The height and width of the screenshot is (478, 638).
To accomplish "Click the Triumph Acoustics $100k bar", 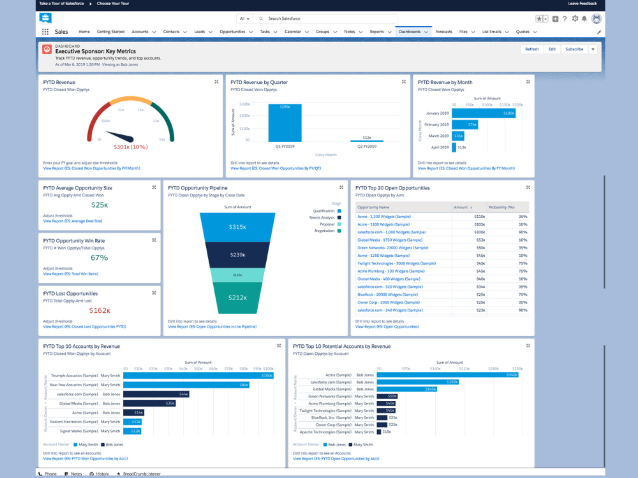I will click(x=198, y=375).
